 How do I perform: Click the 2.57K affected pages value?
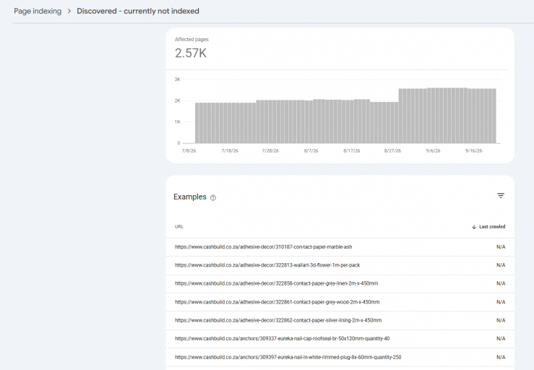coord(191,53)
